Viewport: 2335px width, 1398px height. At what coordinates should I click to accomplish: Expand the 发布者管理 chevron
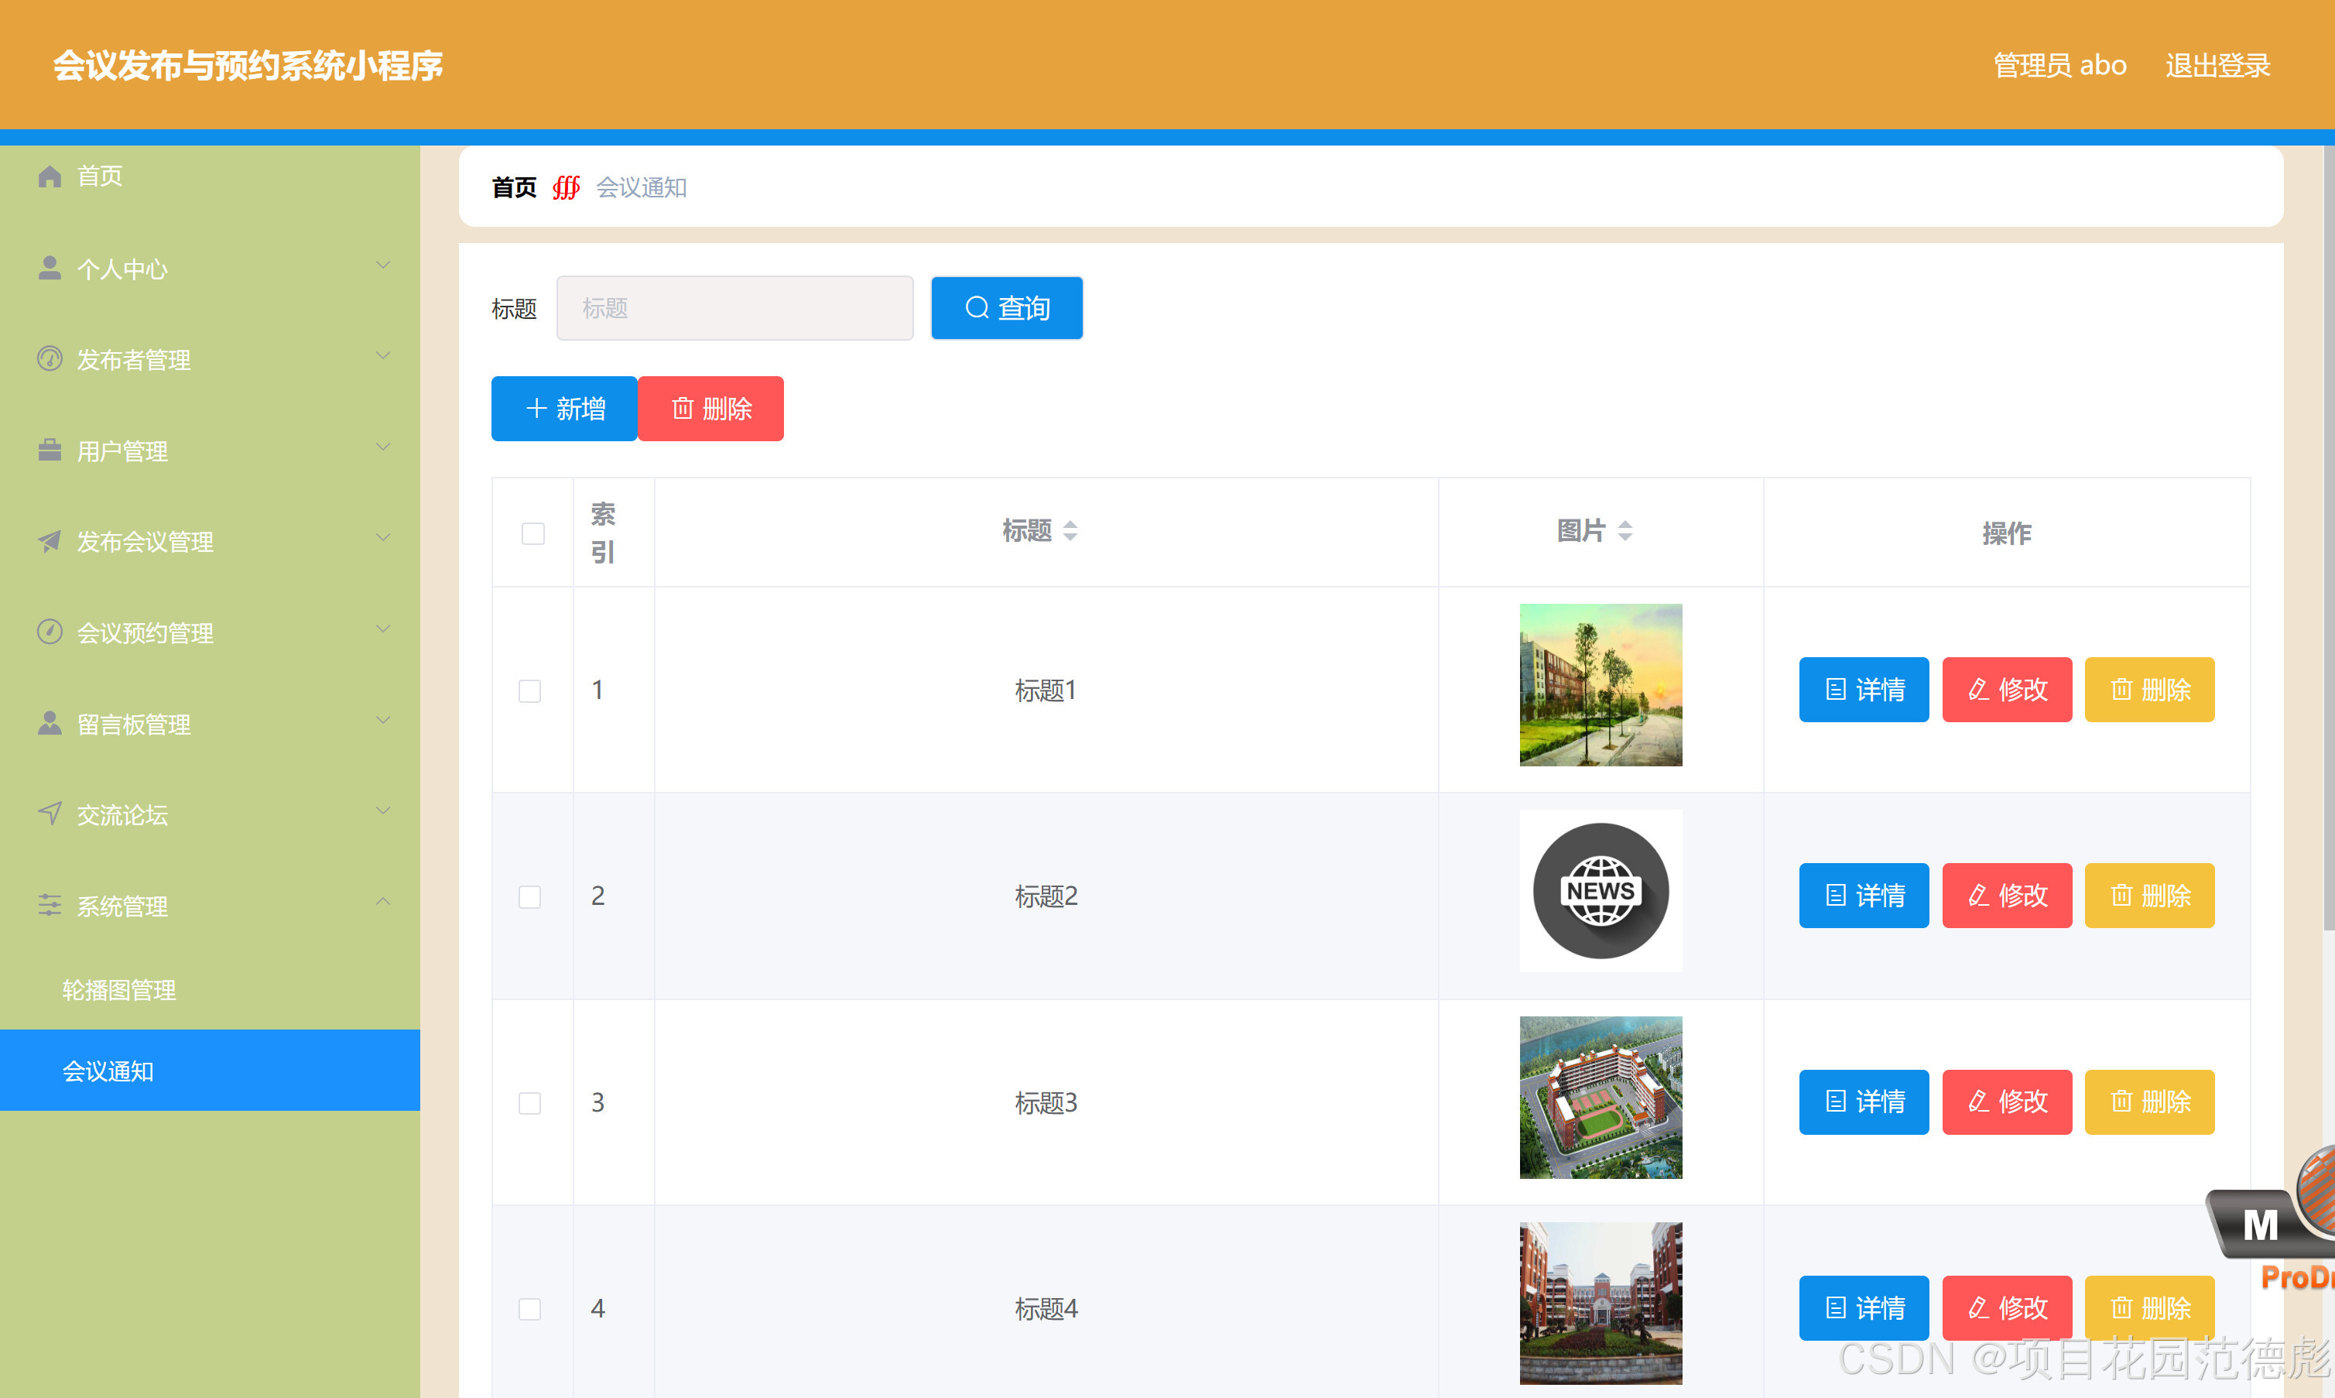382,356
